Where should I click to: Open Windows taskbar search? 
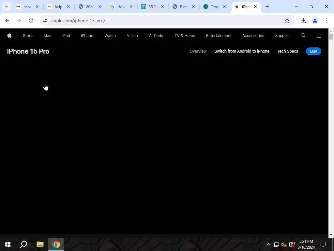pos(23,244)
